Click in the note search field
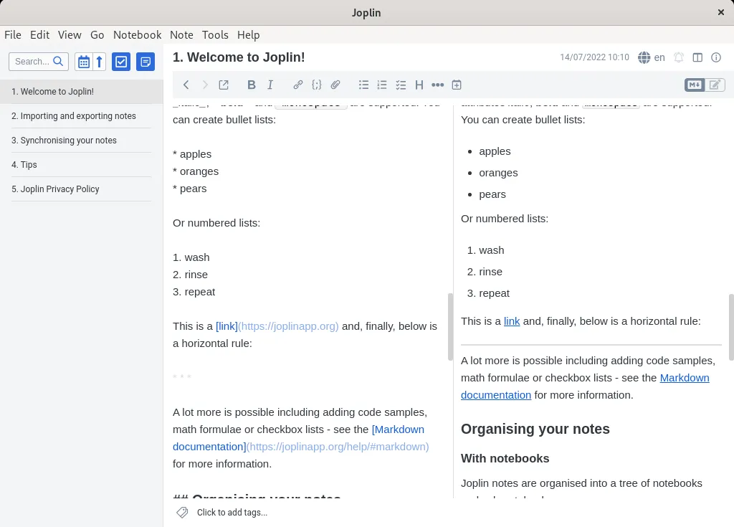Image resolution: width=734 pixels, height=527 pixels. point(32,62)
